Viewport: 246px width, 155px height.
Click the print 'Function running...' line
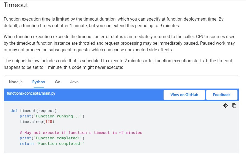[52, 116]
